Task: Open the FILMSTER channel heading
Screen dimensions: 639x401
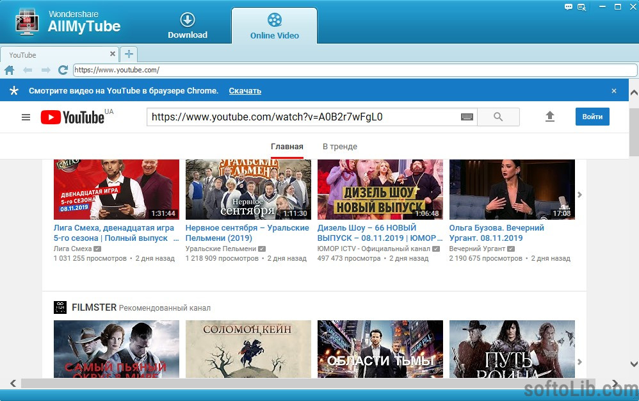Action: point(94,307)
